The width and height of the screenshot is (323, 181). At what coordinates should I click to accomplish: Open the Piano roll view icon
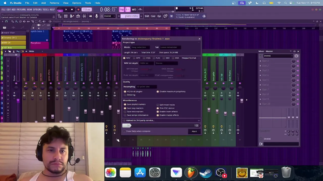[x=72, y=16]
